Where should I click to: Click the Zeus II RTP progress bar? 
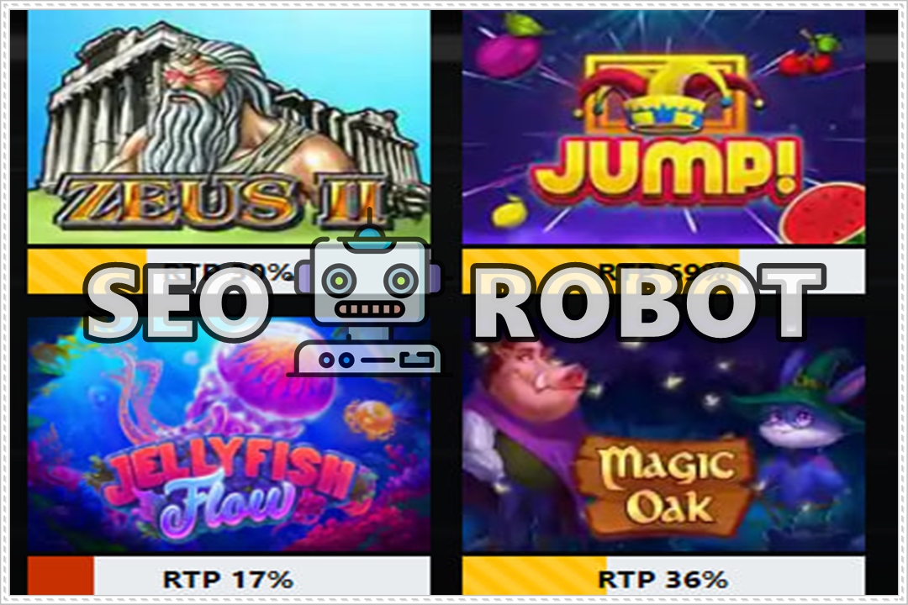tap(229, 271)
